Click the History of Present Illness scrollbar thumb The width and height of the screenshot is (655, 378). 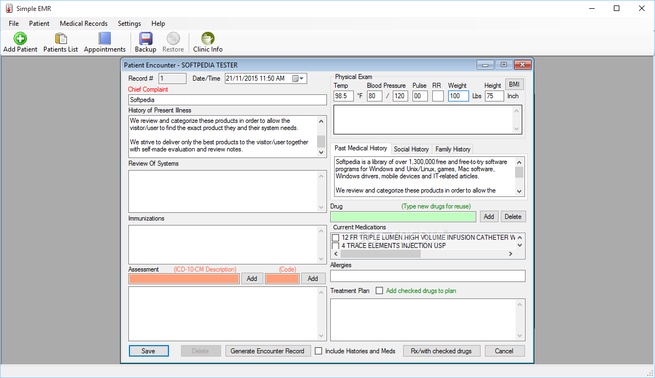tap(321, 141)
